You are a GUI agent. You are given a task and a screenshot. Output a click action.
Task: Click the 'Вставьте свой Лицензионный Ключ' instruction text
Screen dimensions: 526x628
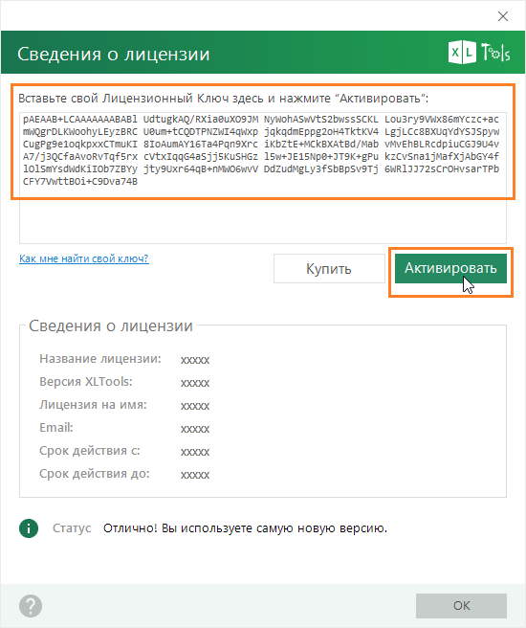223,98
